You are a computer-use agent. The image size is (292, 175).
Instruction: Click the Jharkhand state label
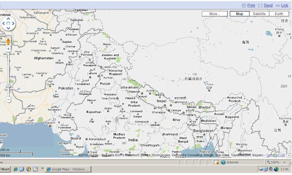(170, 134)
